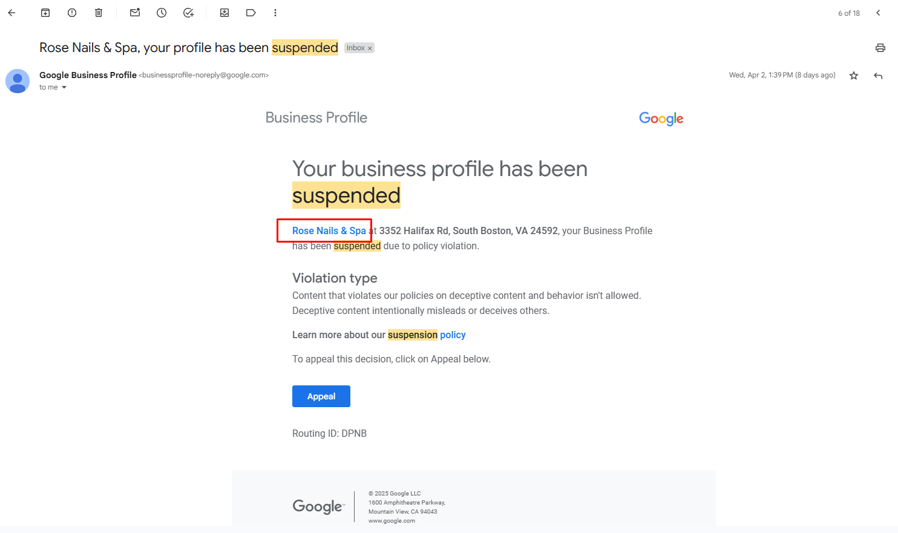898x533 pixels.
Task: Reply to the Google Business Profile email
Action: tap(878, 76)
